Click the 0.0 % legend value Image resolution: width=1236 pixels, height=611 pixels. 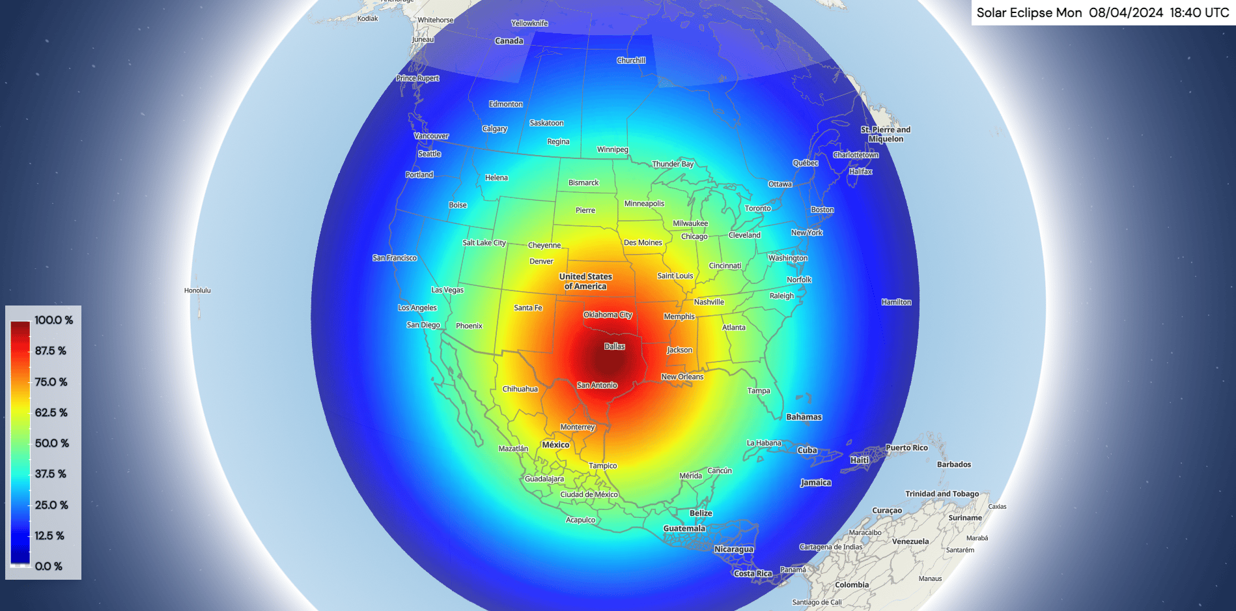pyautogui.click(x=49, y=566)
